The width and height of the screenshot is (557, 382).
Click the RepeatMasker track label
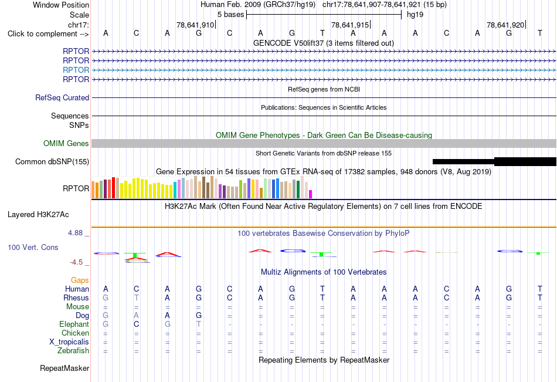(64, 368)
